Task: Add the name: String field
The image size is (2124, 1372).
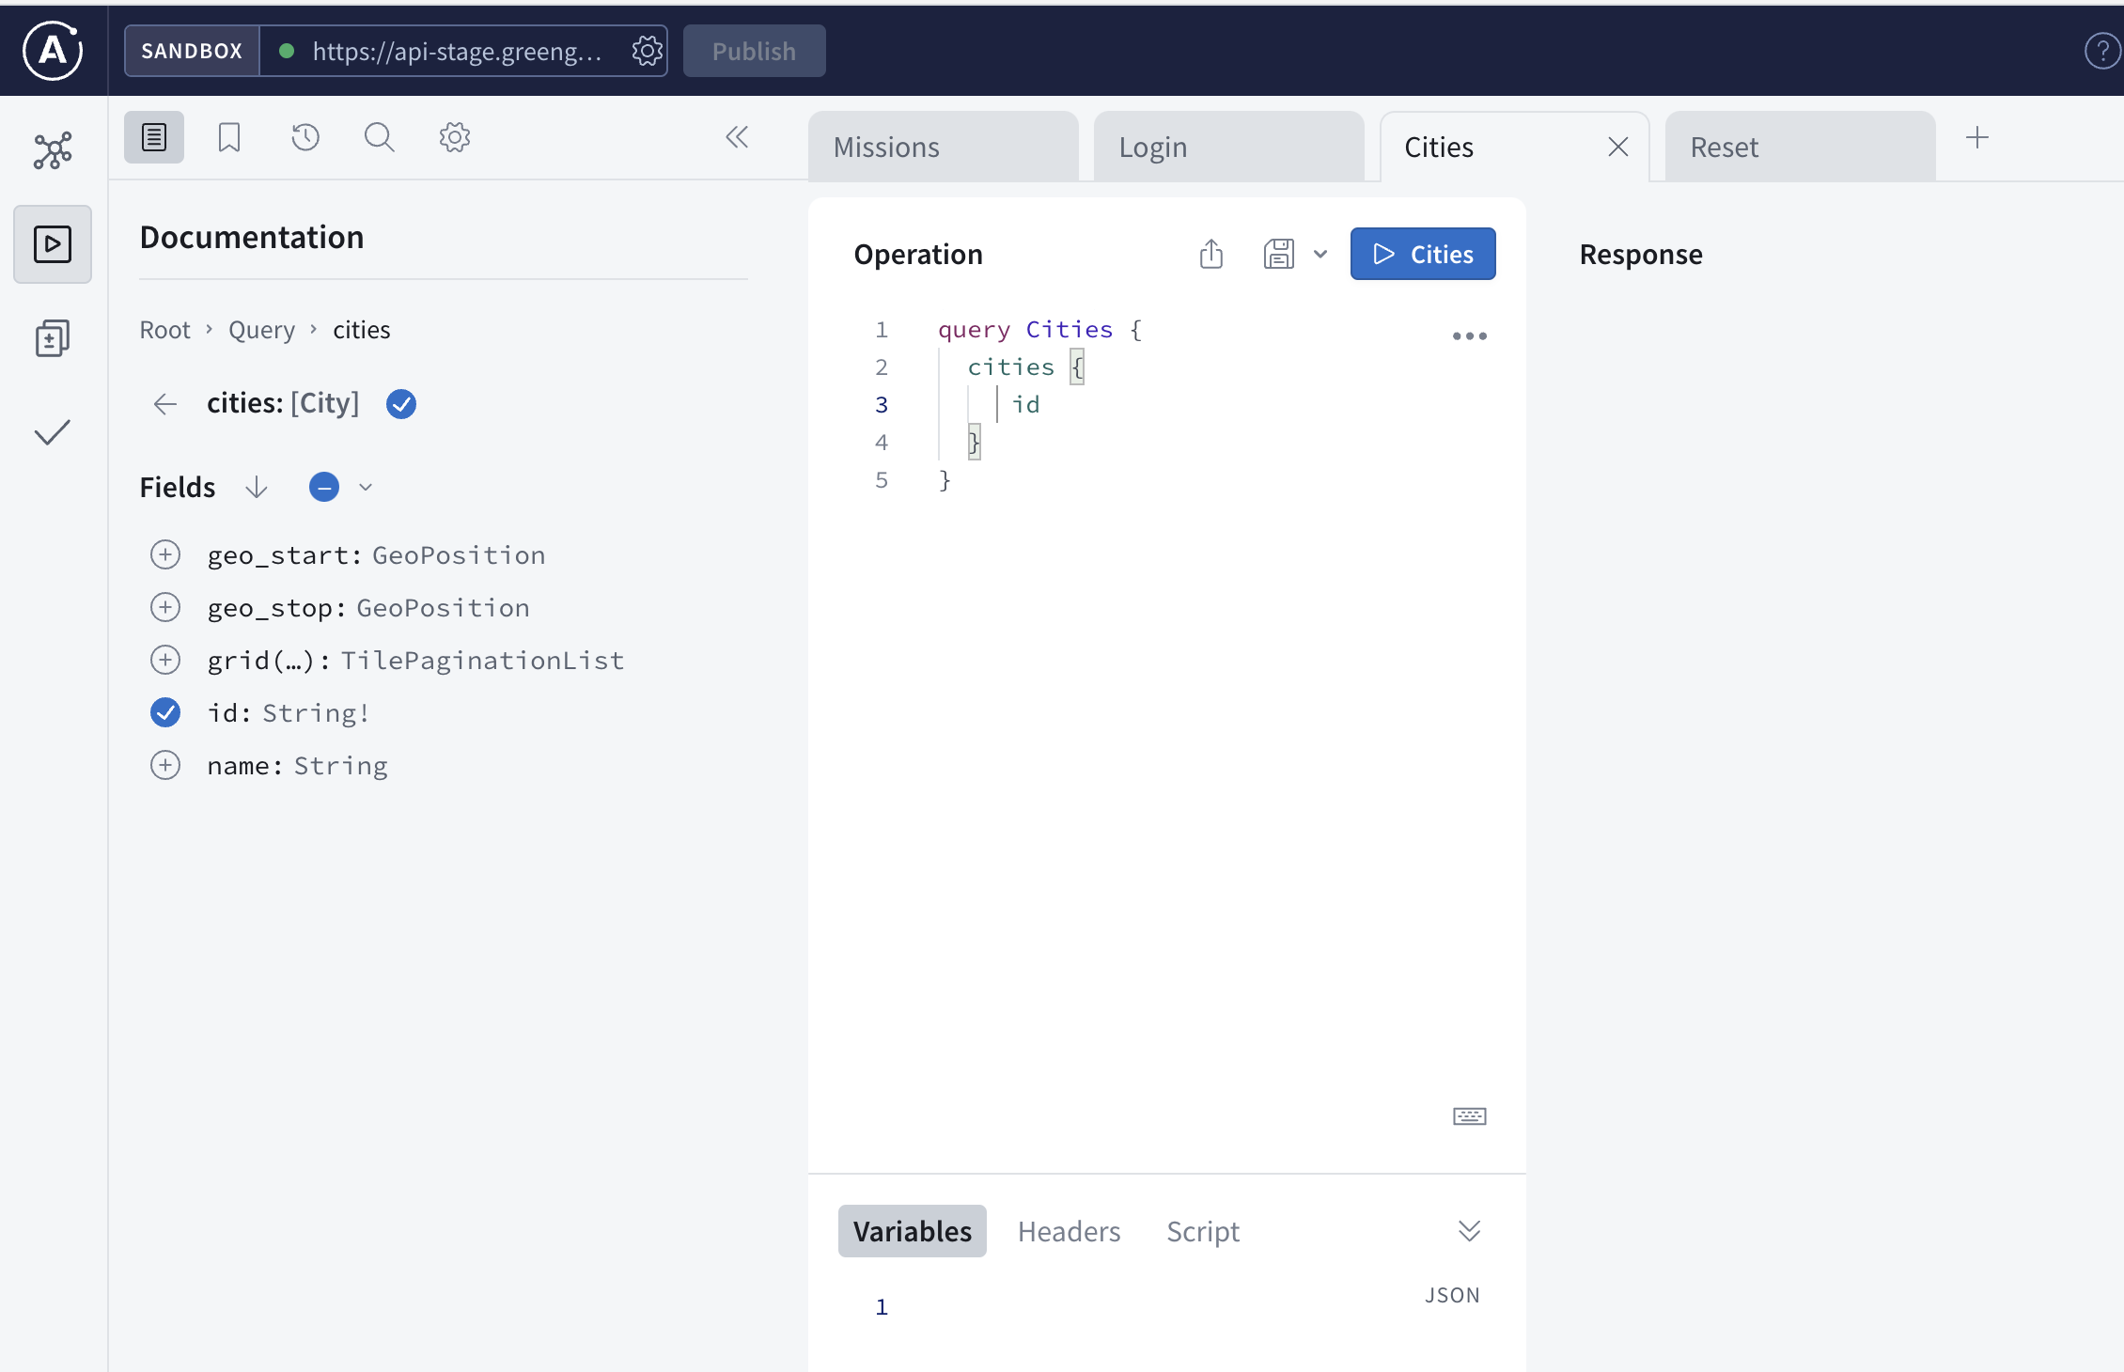Action: pyautogui.click(x=165, y=765)
